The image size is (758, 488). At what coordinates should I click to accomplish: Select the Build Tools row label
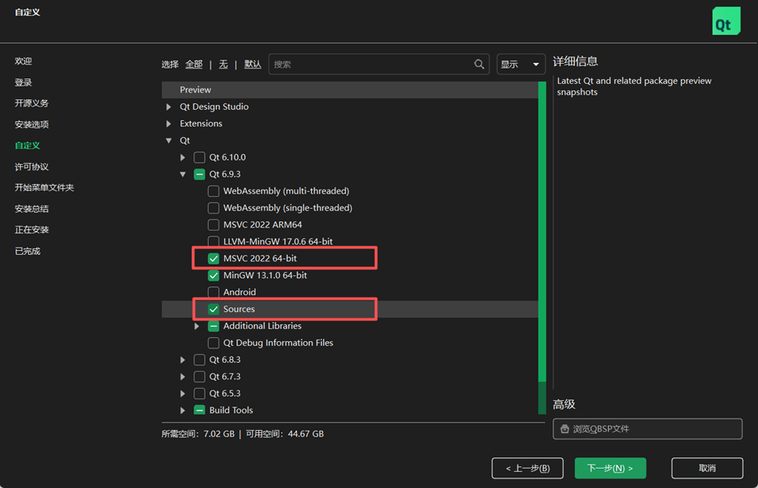231,410
